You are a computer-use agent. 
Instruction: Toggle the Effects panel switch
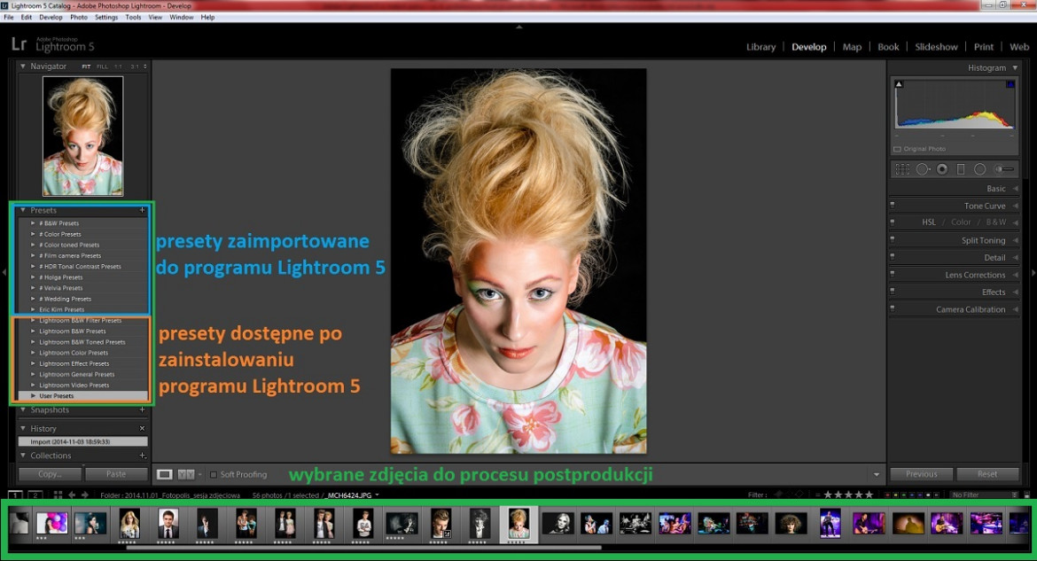[x=893, y=291]
